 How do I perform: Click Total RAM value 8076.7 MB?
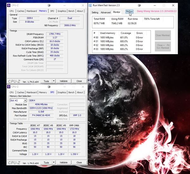pos(99,23)
